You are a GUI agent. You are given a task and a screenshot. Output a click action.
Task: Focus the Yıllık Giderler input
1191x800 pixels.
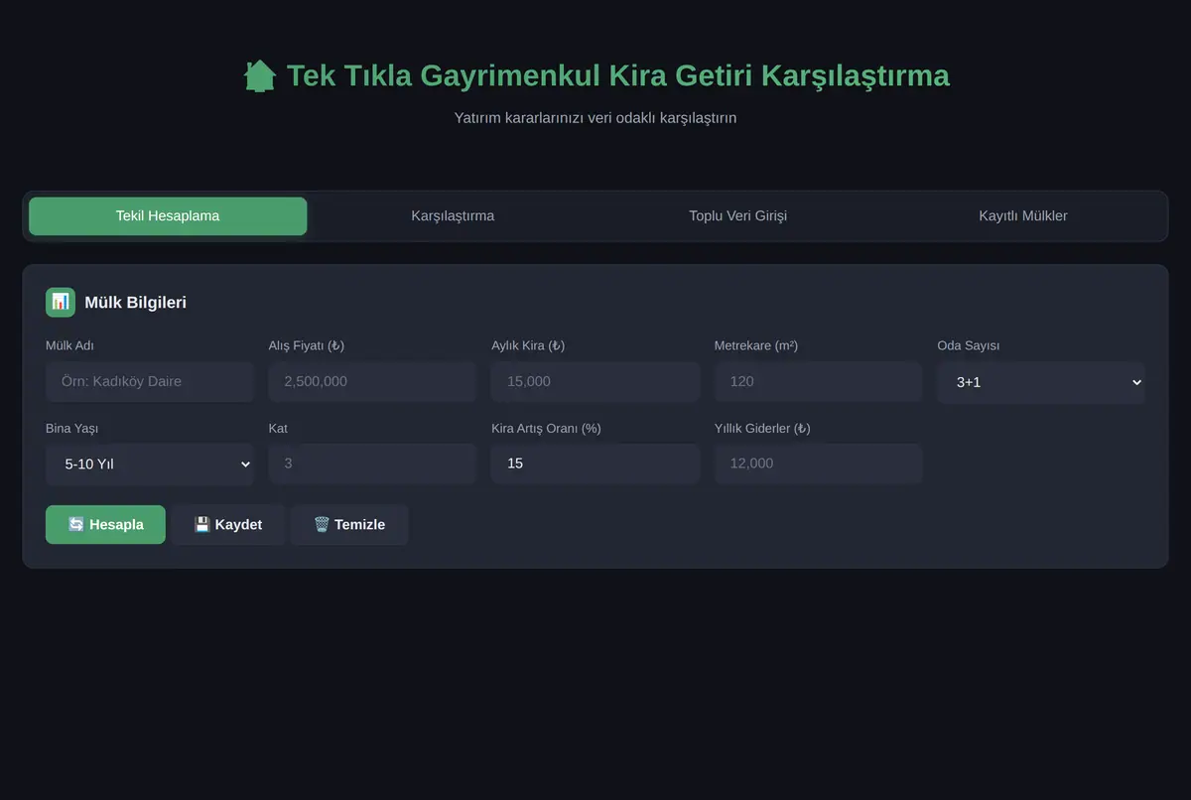tap(818, 464)
